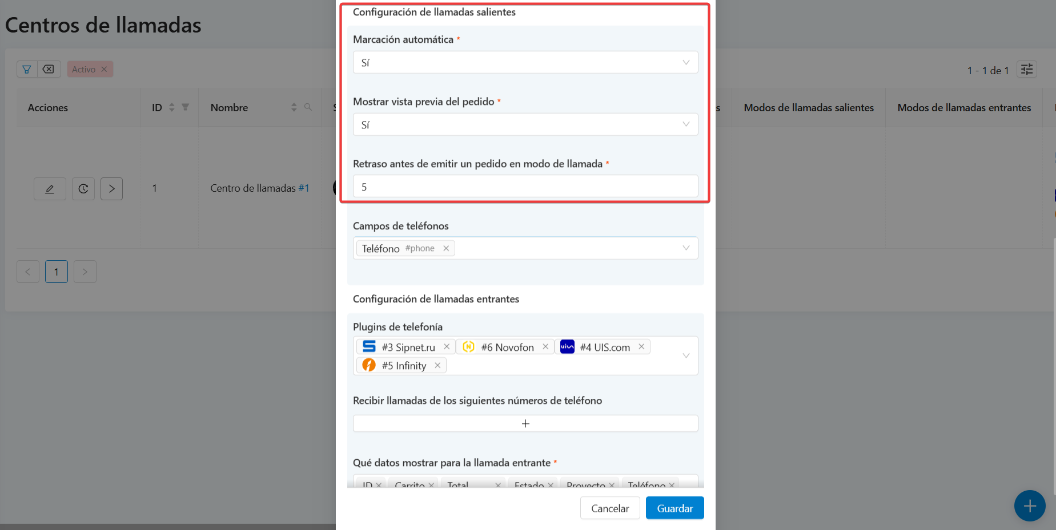Expand the row with the arrow button
Screen dimensions: 1056x530
tap(111, 189)
